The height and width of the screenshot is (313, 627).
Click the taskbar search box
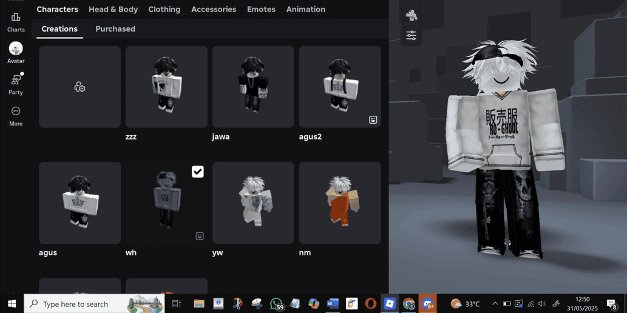point(95,304)
